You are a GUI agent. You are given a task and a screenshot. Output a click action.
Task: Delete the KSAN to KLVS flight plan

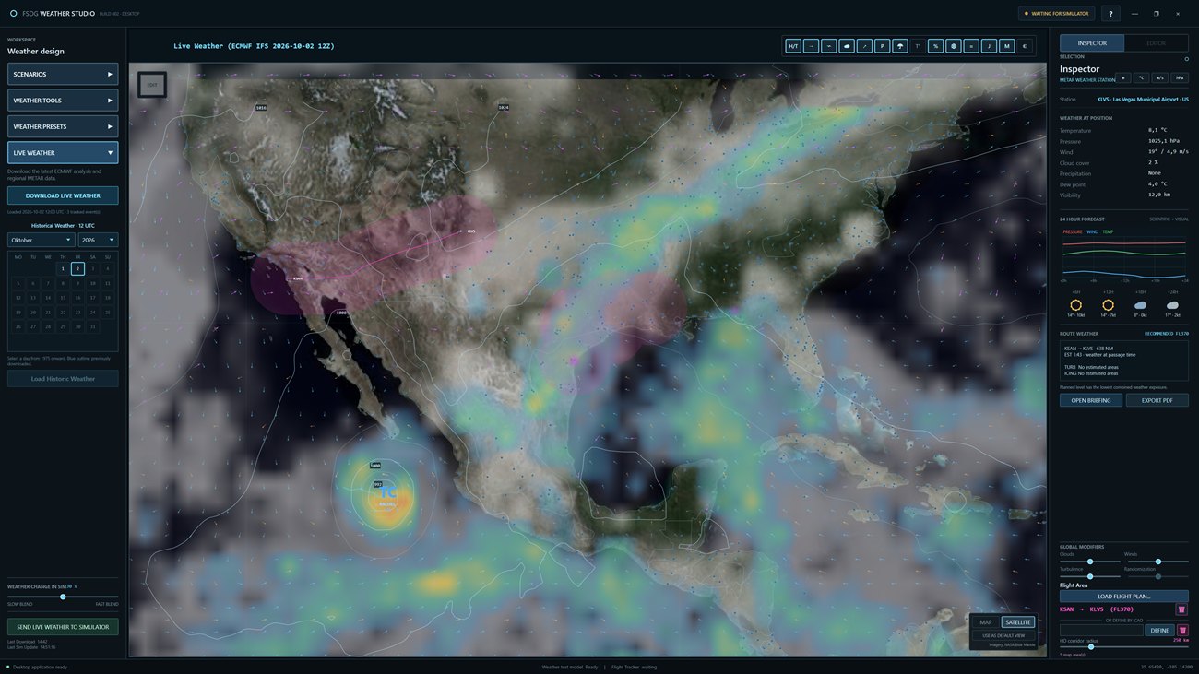pos(1181,609)
